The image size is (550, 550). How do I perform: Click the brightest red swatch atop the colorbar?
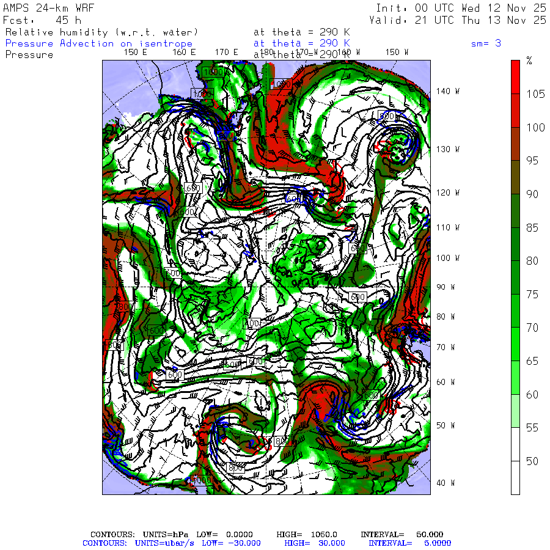[515, 76]
